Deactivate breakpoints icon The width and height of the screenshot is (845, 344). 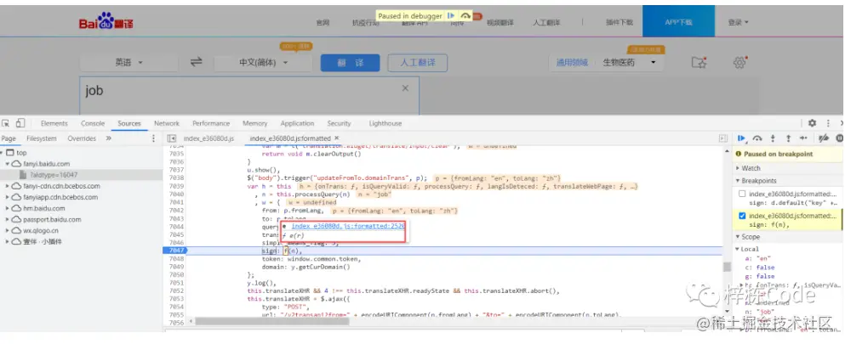824,138
